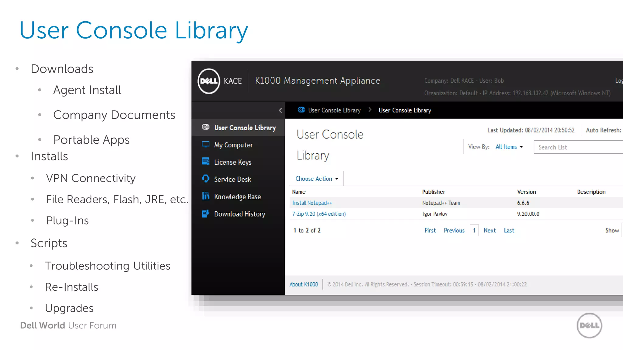Open the Choose Action dropdown
This screenshot has width=623, height=350.
click(x=317, y=179)
